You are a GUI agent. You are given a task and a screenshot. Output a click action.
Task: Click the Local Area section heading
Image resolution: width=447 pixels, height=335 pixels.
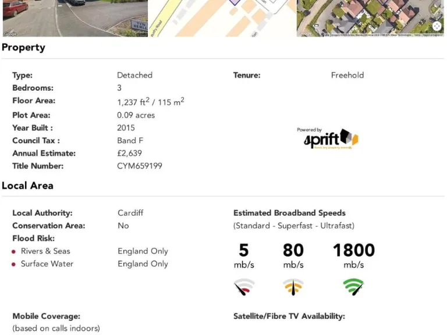click(x=27, y=186)
